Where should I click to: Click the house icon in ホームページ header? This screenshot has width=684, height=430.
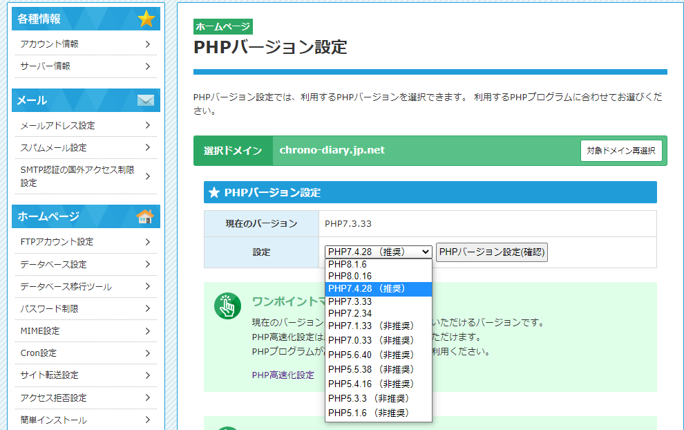(x=145, y=216)
